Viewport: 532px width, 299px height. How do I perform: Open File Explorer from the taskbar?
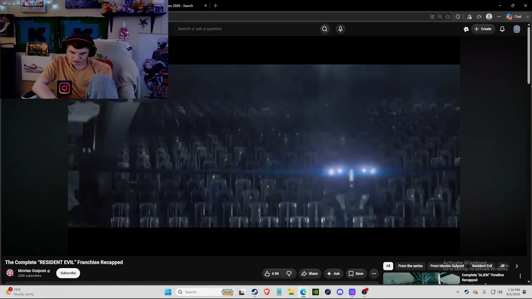point(291,292)
